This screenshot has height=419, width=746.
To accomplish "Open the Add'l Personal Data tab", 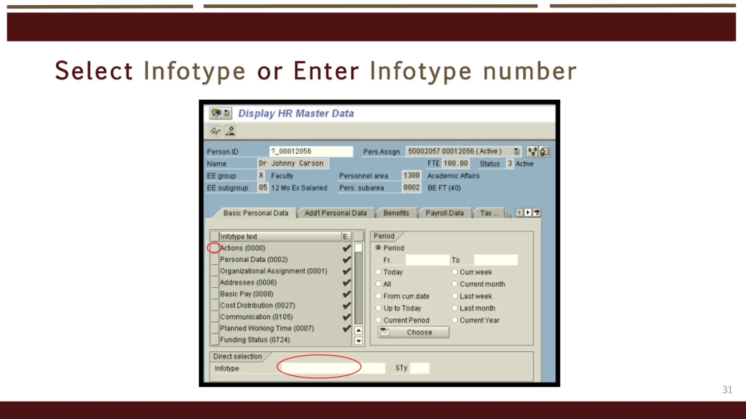I will (335, 213).
